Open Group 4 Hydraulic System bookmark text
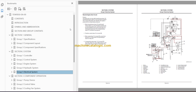 [27, 68]
